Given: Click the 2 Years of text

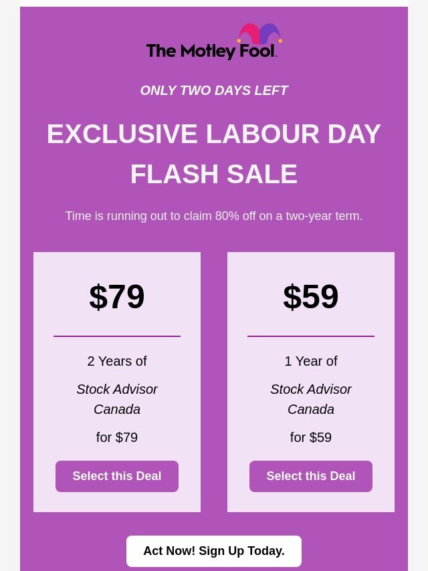Looking at the screenshot, I should tap(117, 361).
